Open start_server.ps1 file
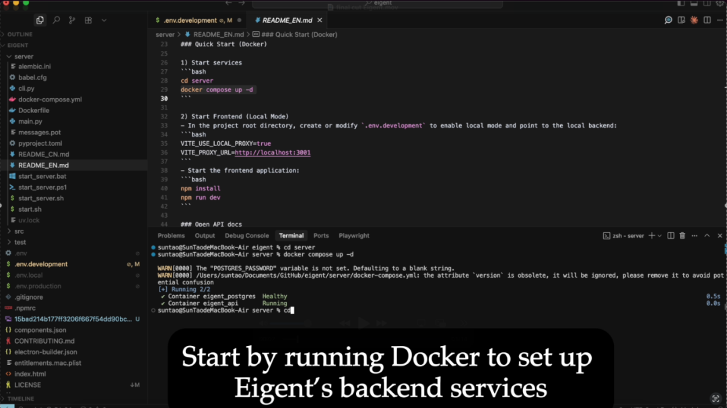This screenshot has width=727, height=408. tap(42, 188)
